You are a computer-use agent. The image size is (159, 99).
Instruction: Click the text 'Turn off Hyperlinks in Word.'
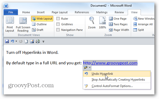click(x=32, y=52)
